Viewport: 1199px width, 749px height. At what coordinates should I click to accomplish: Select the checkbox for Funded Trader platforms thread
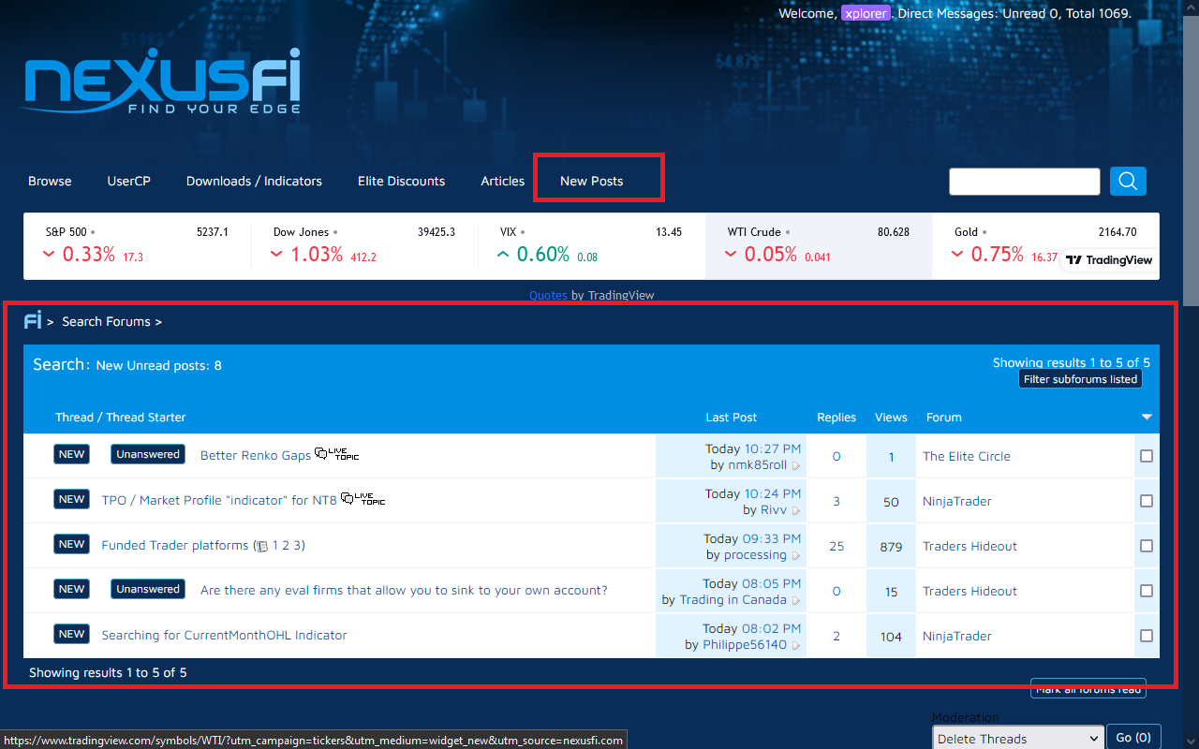click(1147, 546)
